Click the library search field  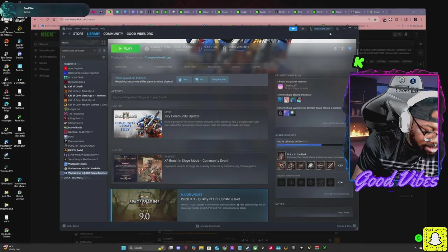(x=81, y=57)
